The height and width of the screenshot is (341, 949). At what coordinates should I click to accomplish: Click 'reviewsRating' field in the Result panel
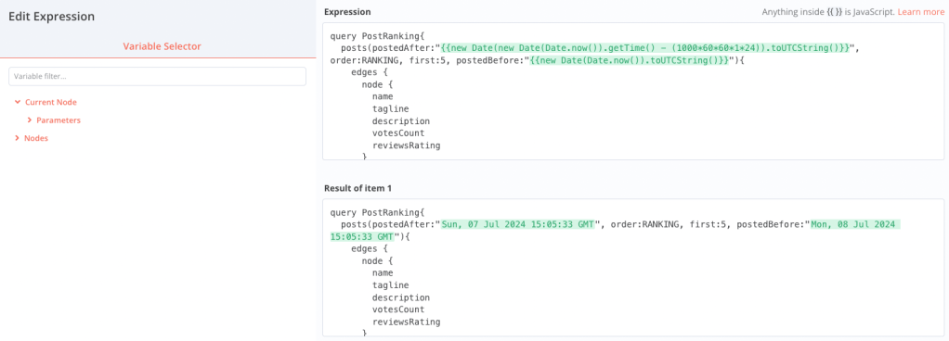[406, 322]
